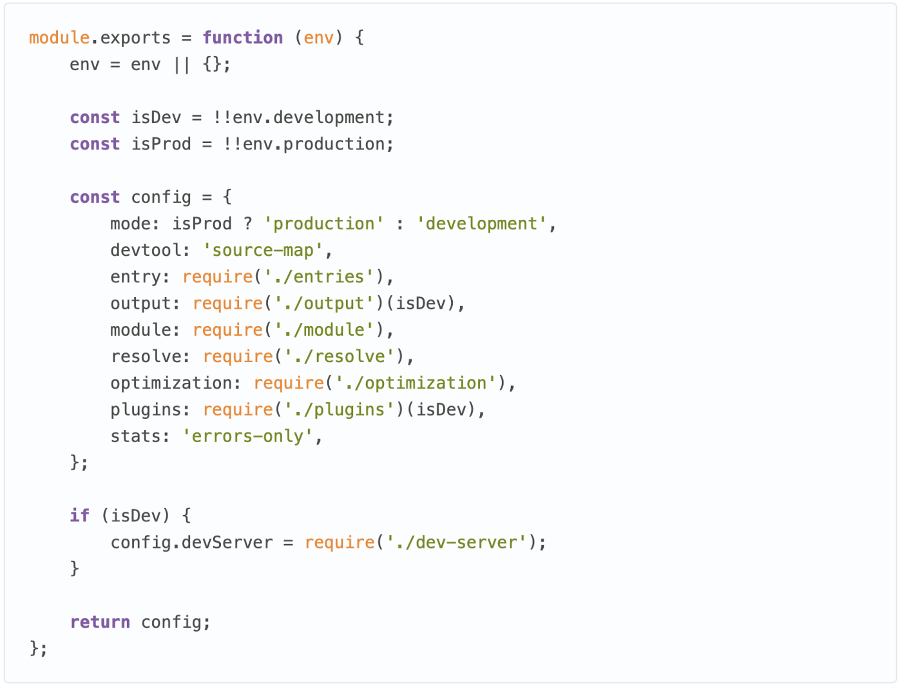The height and width of the screenshot is (687, 902).
Task: Click the 'return' keyword
Action: point(100,622)
